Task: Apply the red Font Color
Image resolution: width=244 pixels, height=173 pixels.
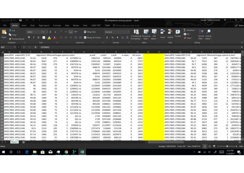Action: (x=54, y=37)
